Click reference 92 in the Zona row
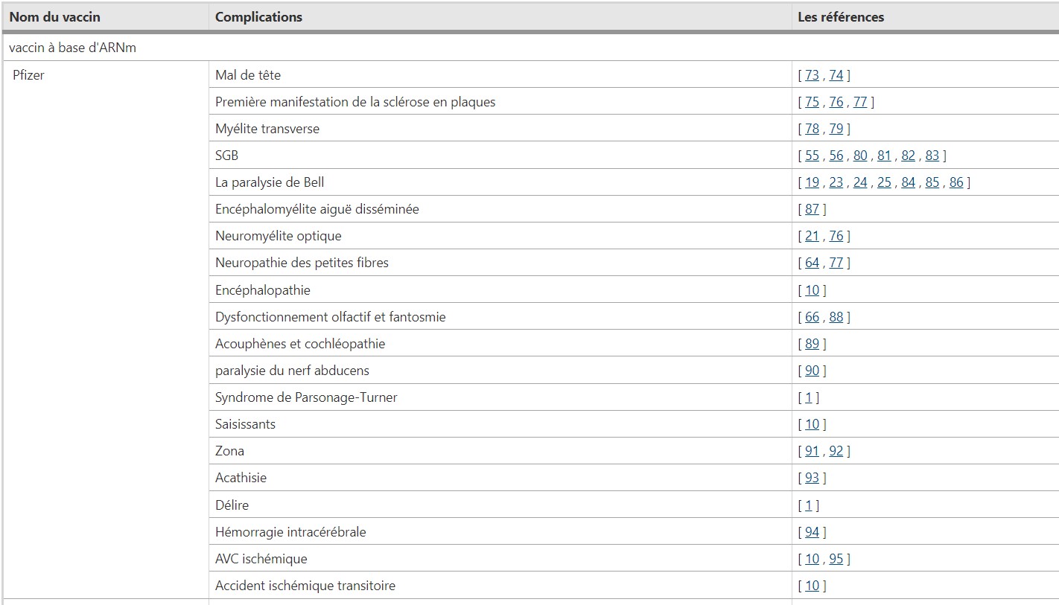Image resolution: width=1059 pixels, height=605 pixels. point(836,451)
